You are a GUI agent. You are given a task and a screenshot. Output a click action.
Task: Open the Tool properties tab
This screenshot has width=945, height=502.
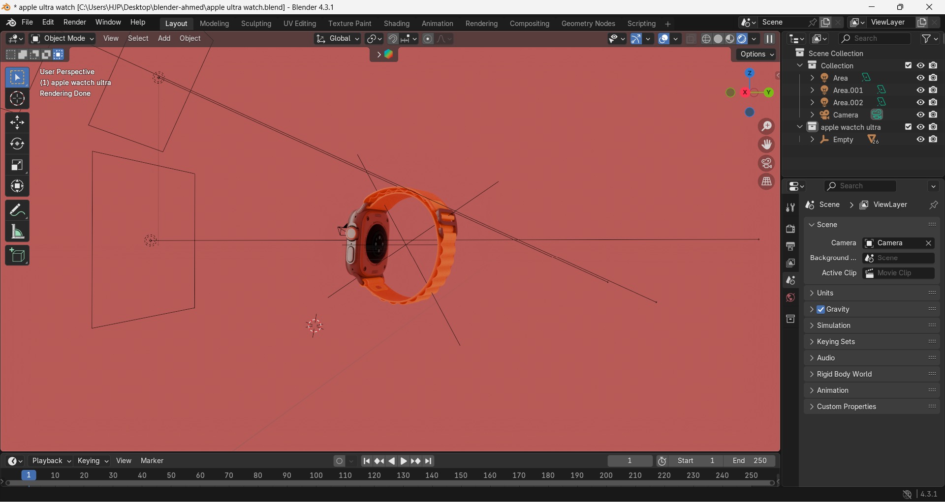pyautogui.click(x=790, y=208)
